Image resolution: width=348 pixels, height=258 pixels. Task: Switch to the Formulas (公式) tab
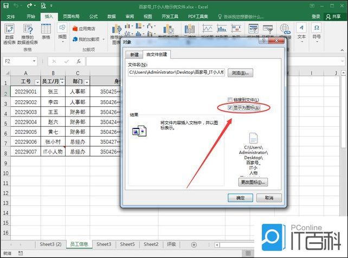(x=93, y=17)
